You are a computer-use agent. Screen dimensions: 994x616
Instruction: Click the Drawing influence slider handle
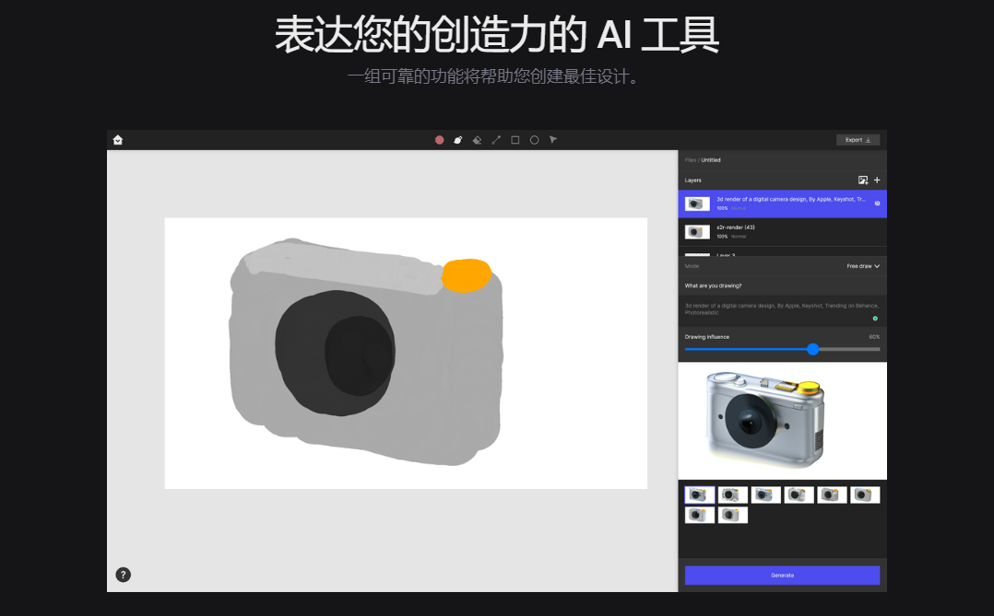(812, 349)
